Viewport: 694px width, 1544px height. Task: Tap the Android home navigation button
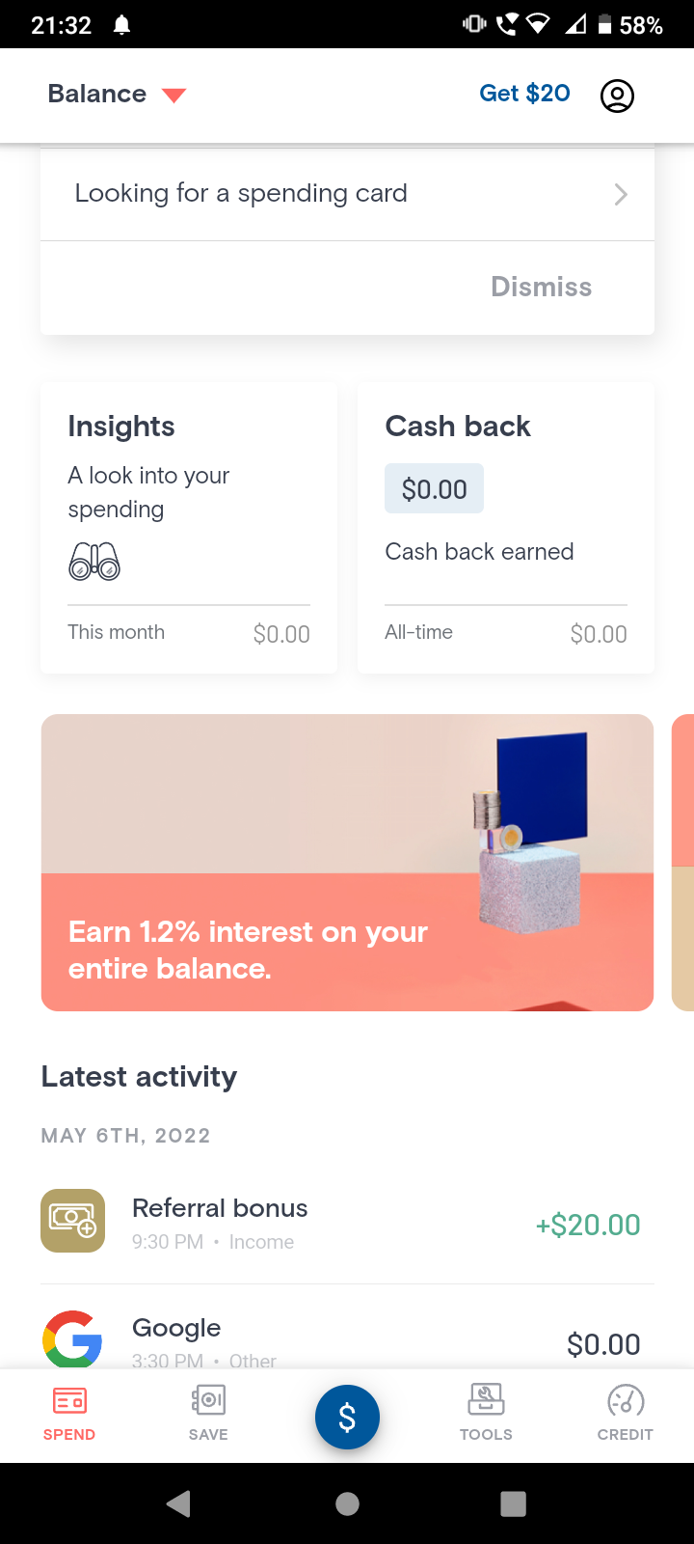coord(347,1503)
